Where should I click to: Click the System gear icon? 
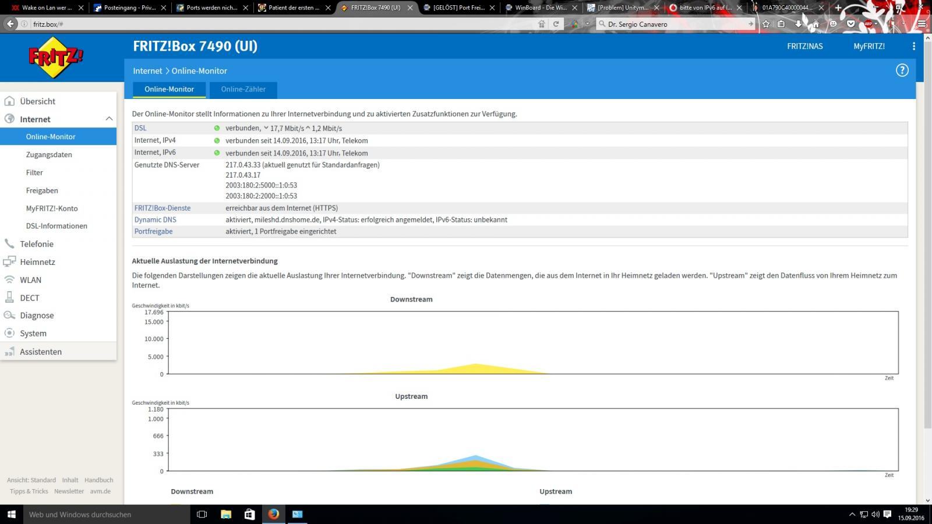click(9, 333)
